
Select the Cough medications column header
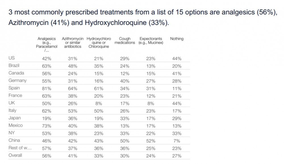click(125, 41)
